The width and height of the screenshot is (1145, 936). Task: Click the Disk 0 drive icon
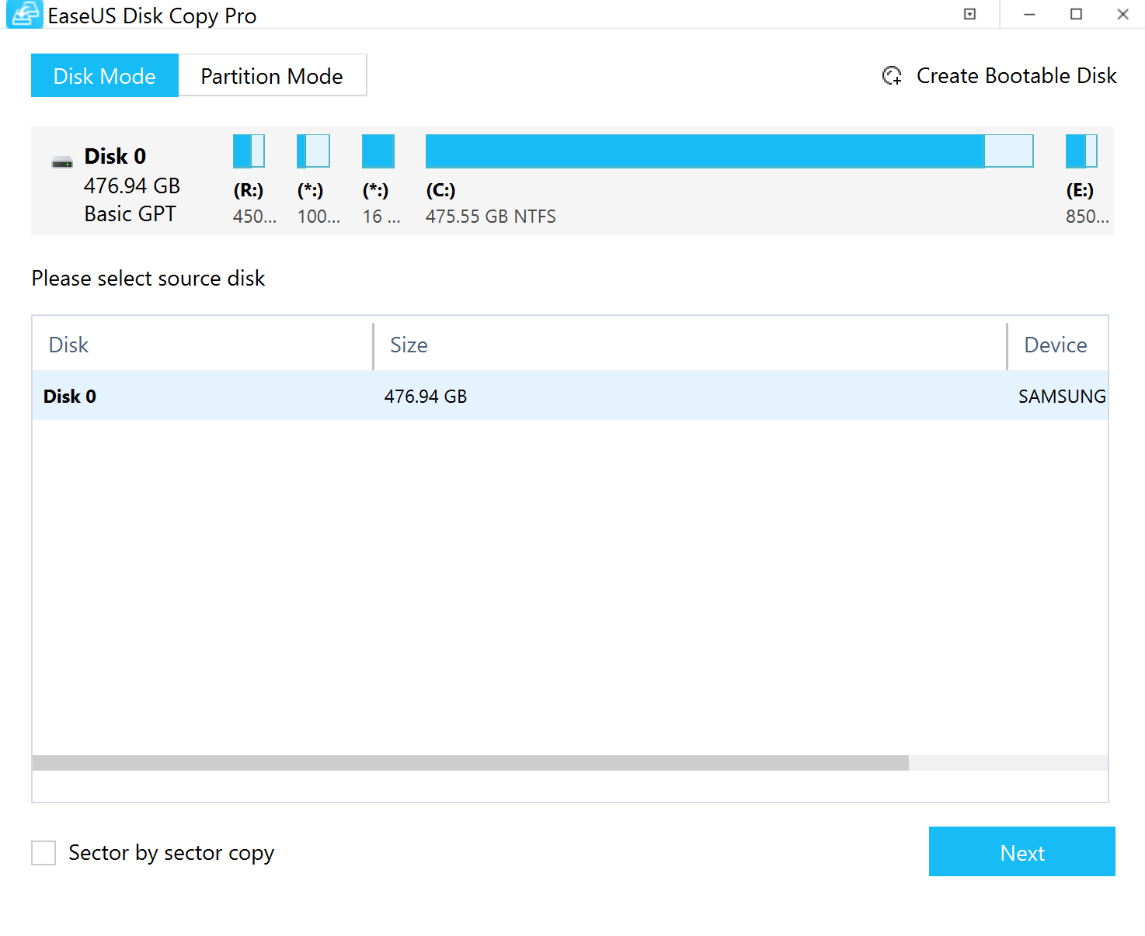[x=62, y=162]
